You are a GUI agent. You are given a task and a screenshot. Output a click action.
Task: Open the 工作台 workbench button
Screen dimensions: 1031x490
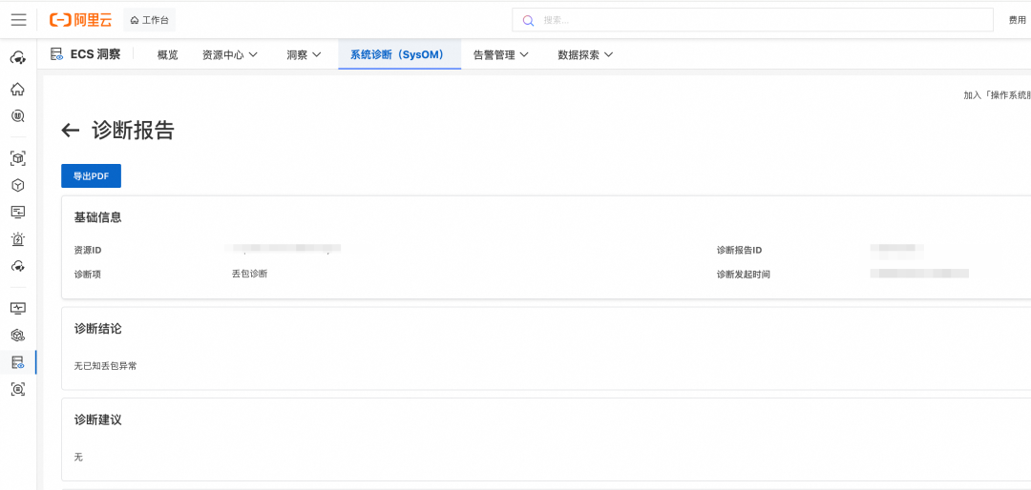pos(149,20)
